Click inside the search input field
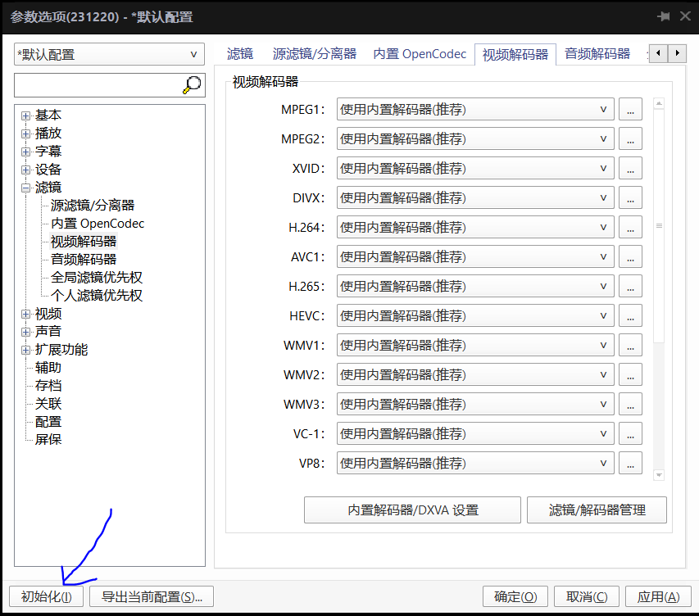699x616 pixels. [98, 84]
